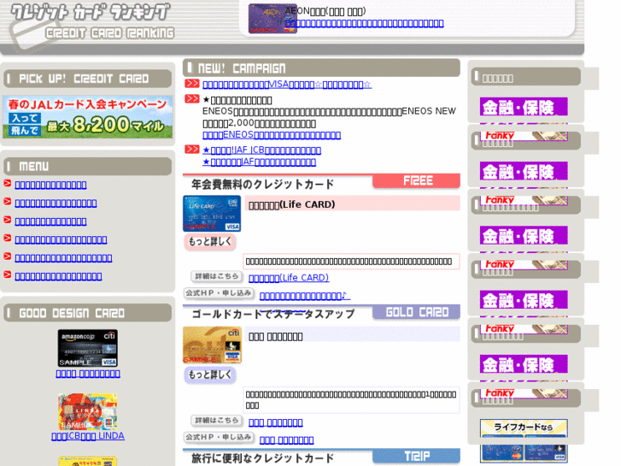The image size is (621, 466).
Task: Click the fourth 金融・保険 purple banner
Action: pos(524,299)
